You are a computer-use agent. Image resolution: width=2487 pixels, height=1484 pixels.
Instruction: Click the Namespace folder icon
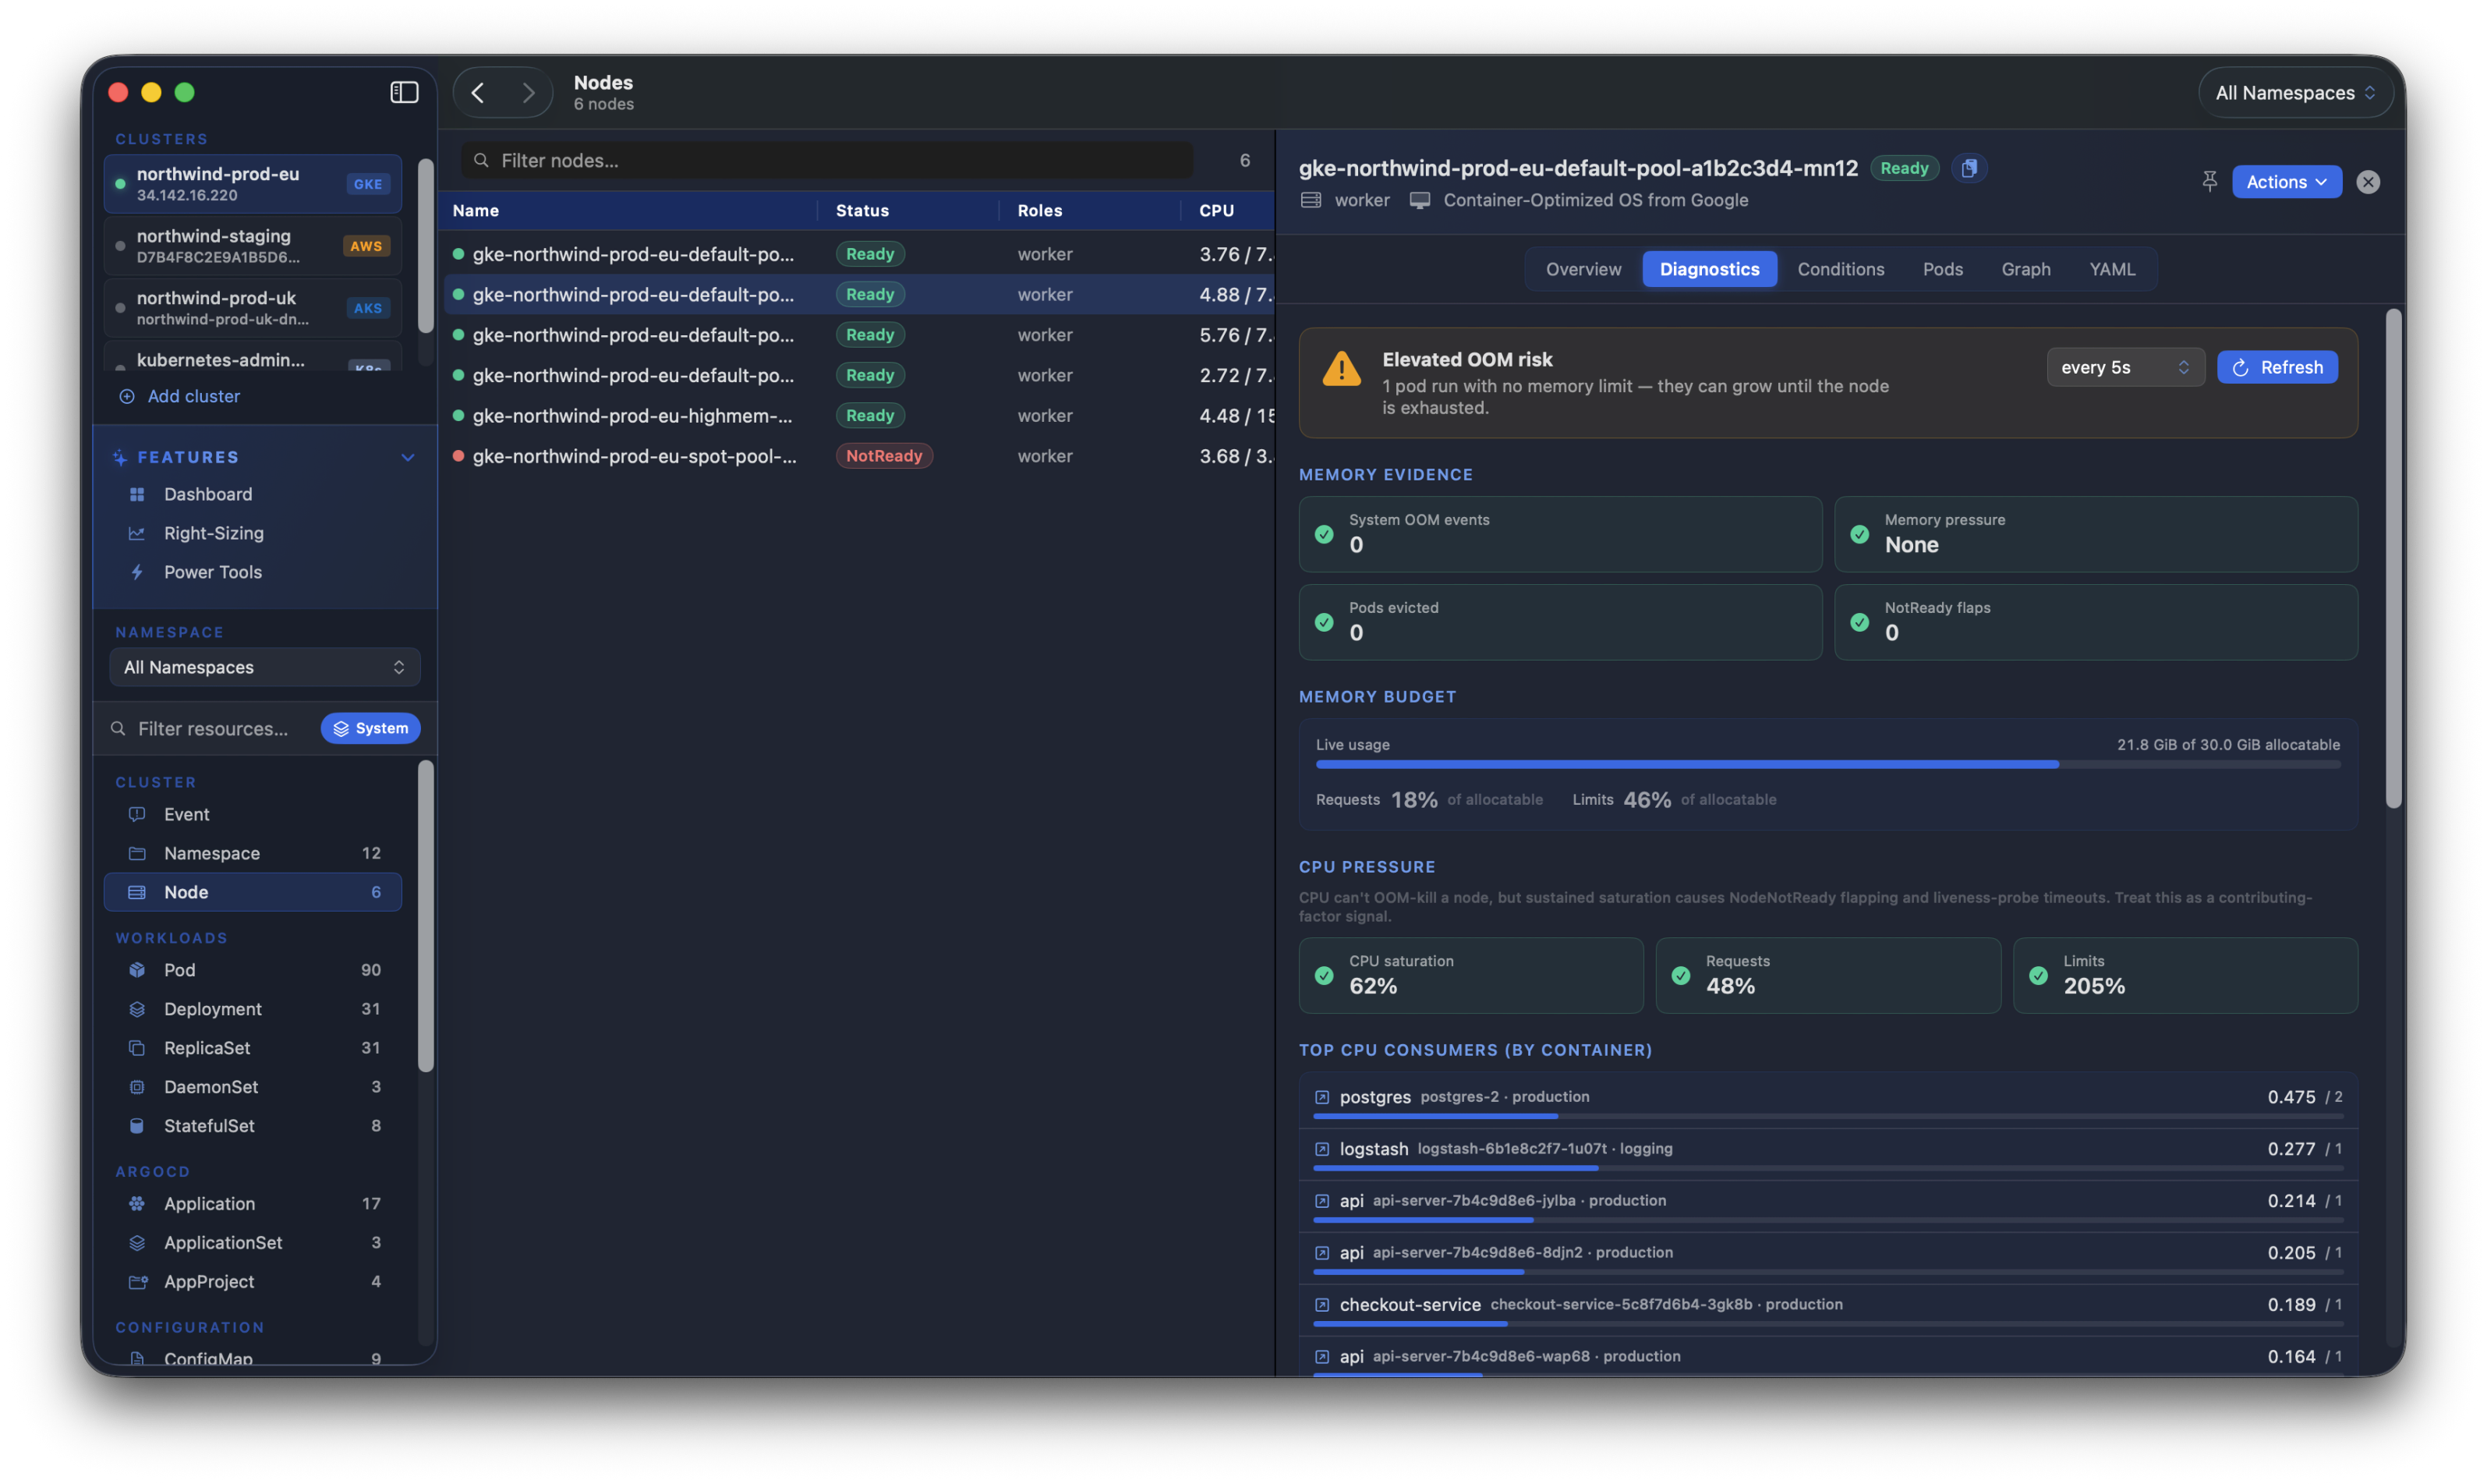(x=137, y=853)
